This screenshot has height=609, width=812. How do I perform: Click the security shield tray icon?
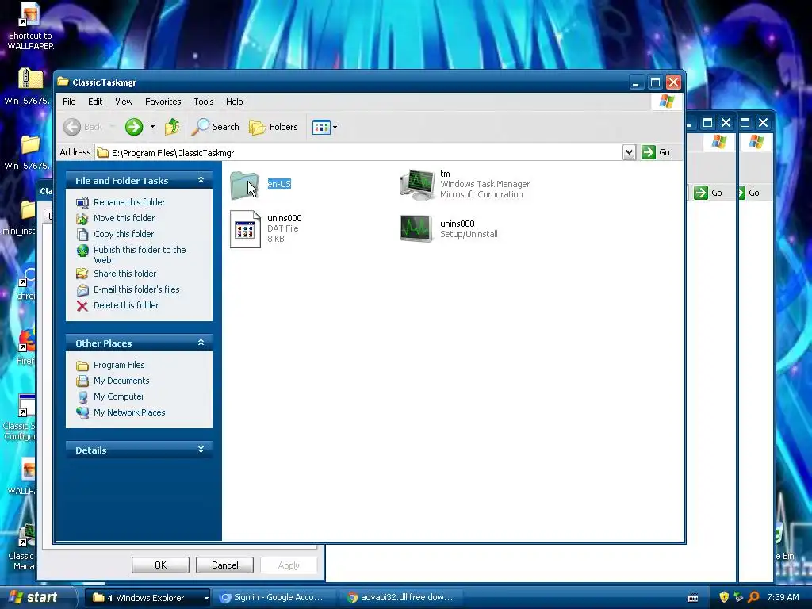pos(723,598)
